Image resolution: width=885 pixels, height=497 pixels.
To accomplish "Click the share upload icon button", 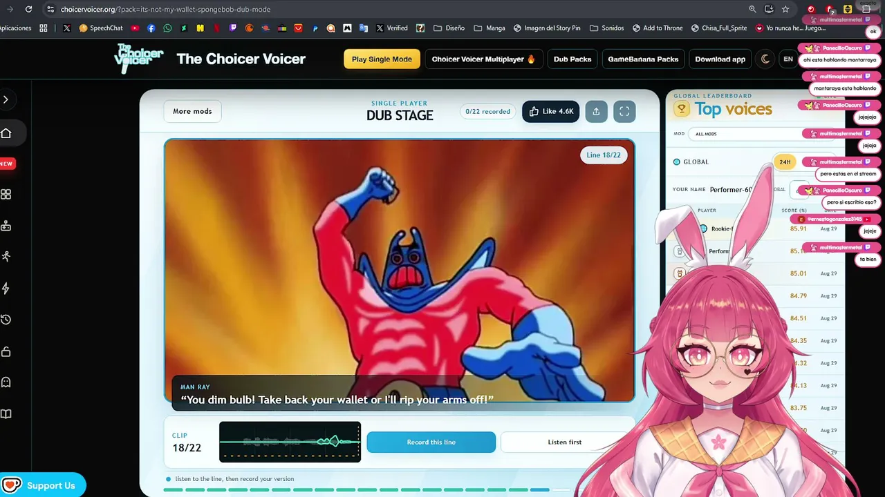I will pyautogui.click(x=596, y=111).
